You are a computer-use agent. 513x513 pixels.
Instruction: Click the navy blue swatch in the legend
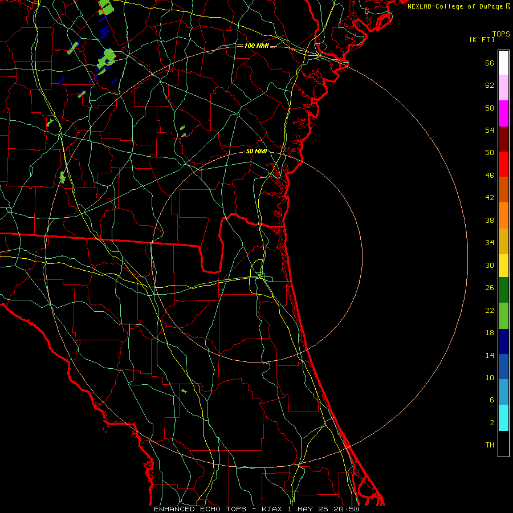(503, 341)
